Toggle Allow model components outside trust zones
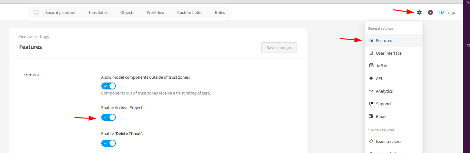Image resolution: width=470 pixels, height=153 pixels. 109,86
